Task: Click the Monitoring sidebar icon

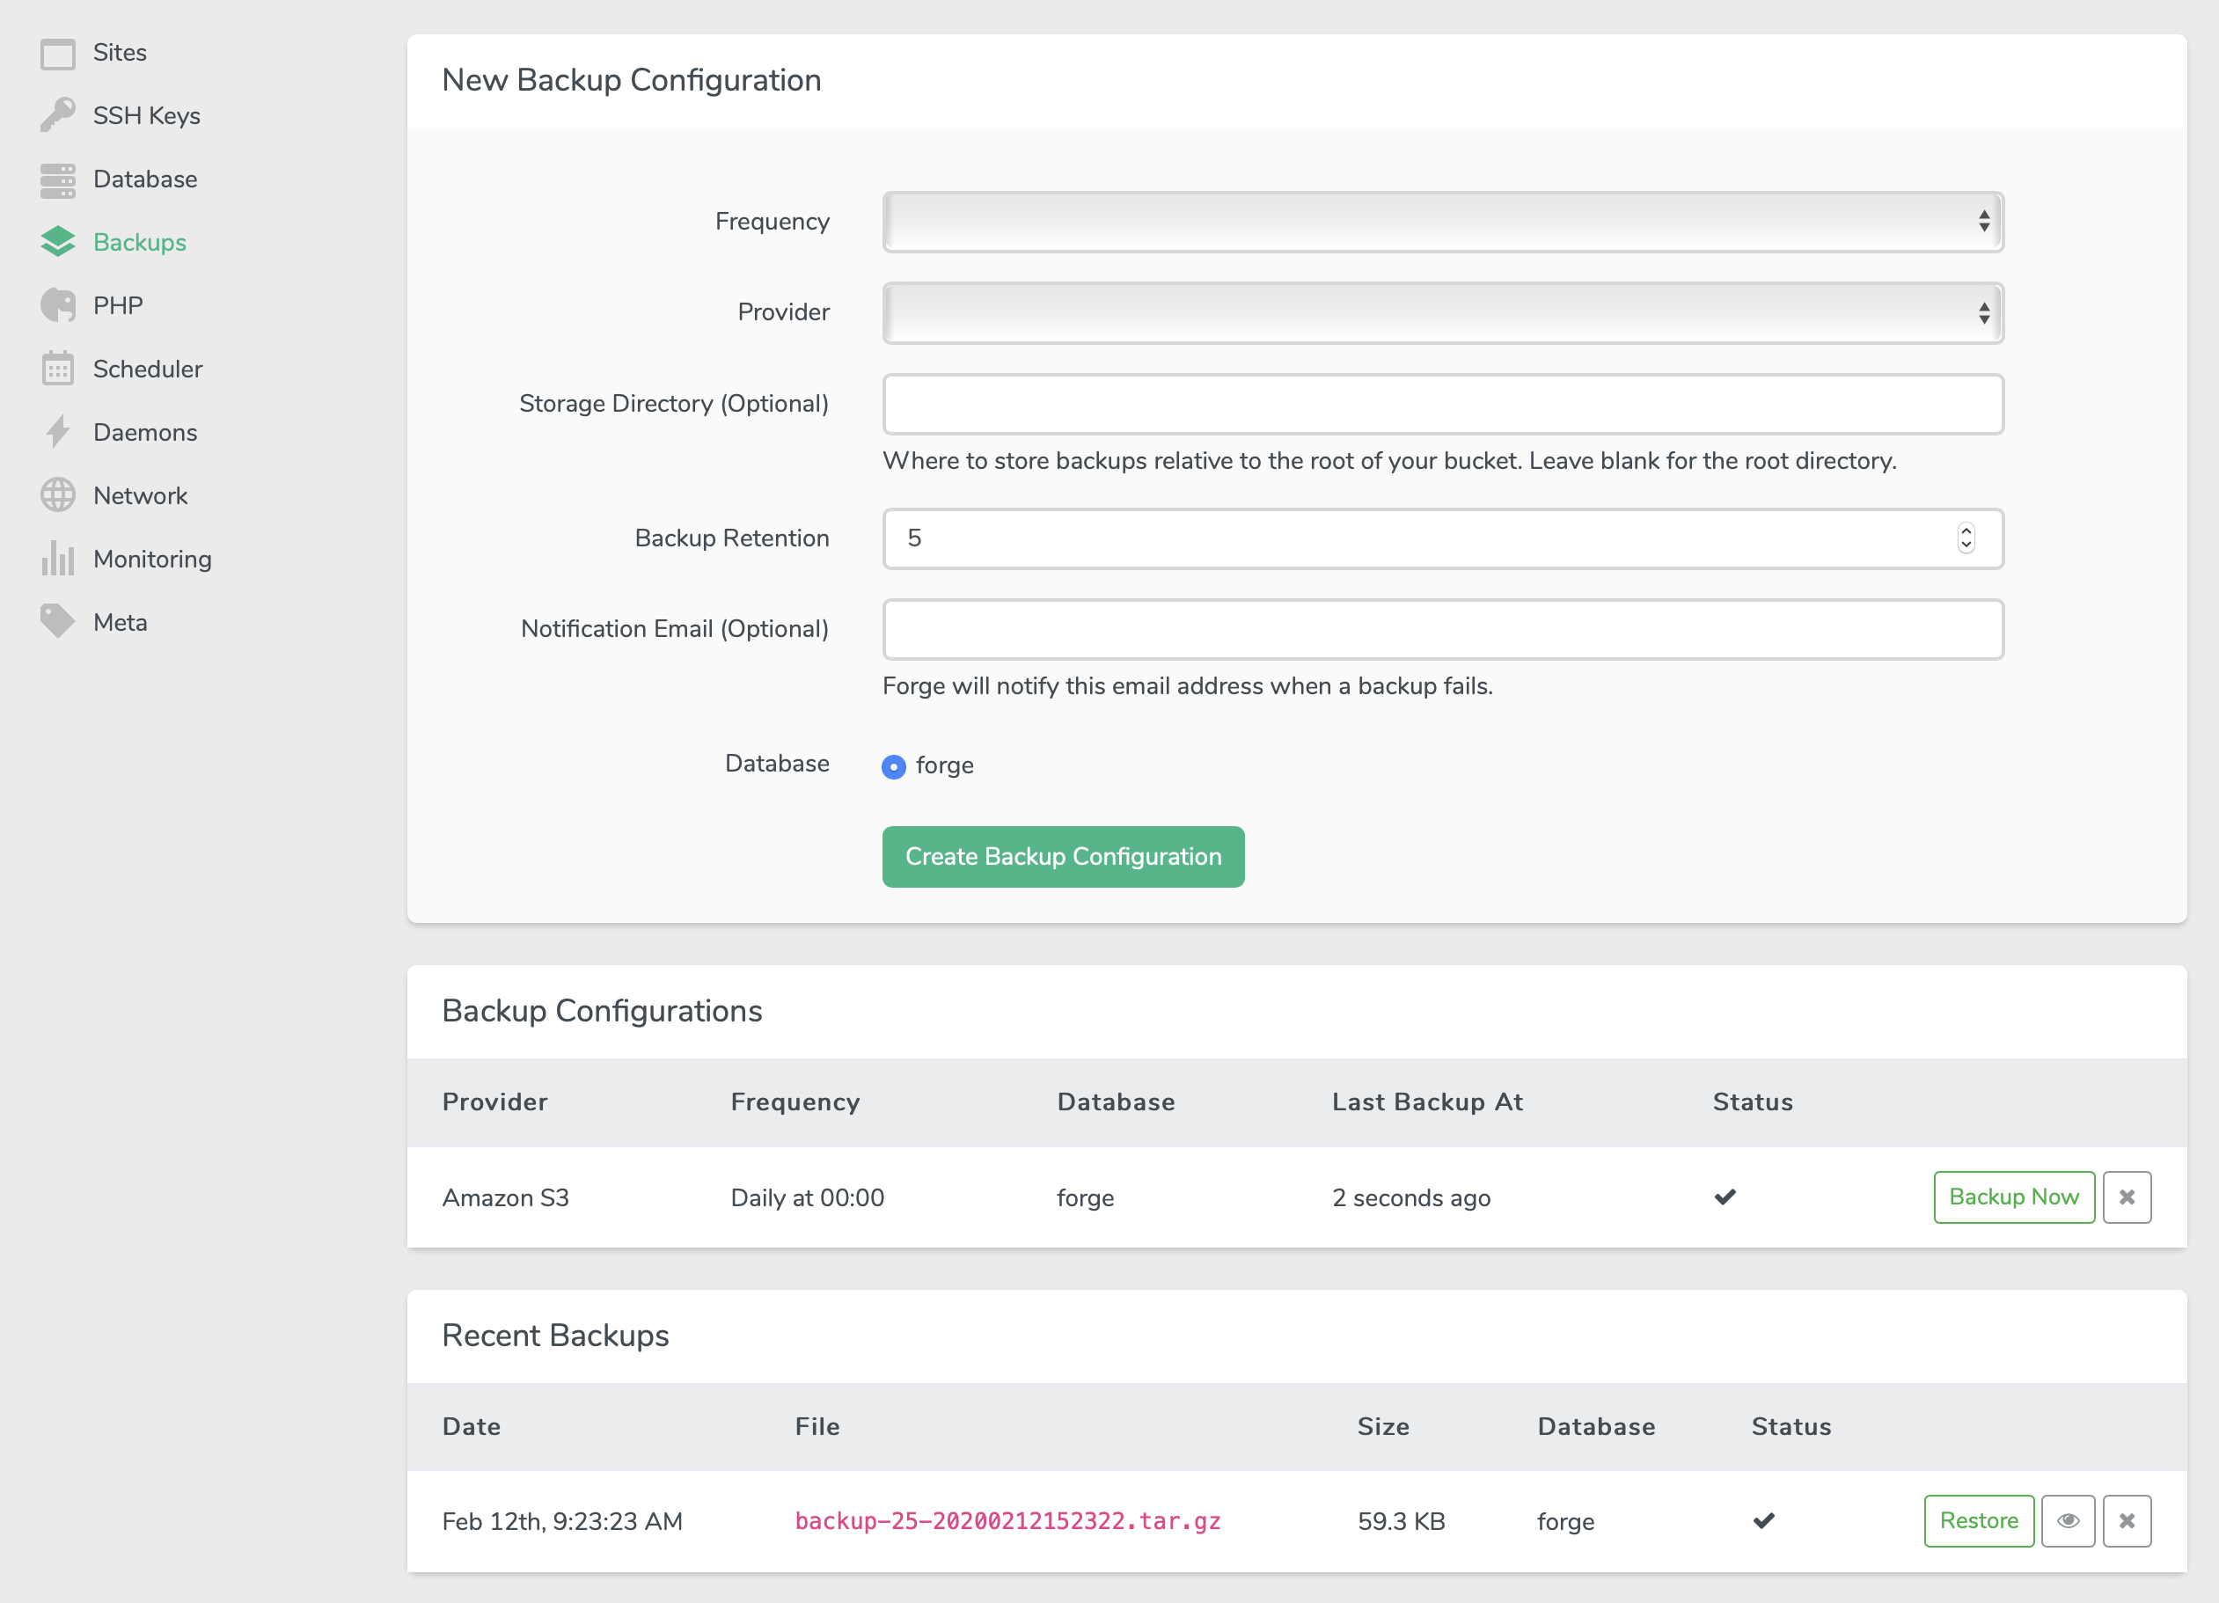Action: point(59,558)
